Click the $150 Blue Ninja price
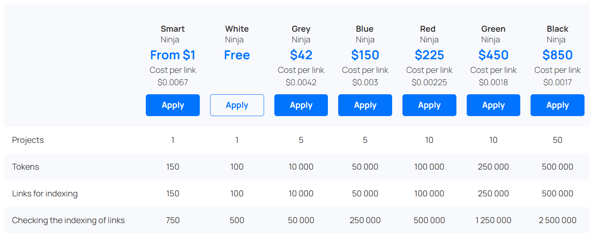Image resolution: width=594 pixels, height=233 pixels. tap(365, 55)
